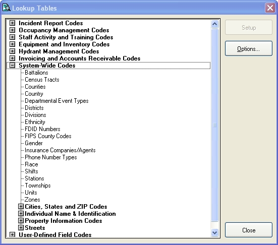Viewport: 278px width, 245px height.
Task: Expand the Occupancy Management Codes node
Action: pos(12,30)
